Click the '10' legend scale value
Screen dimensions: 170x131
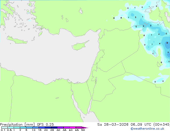tap(34, 130)
